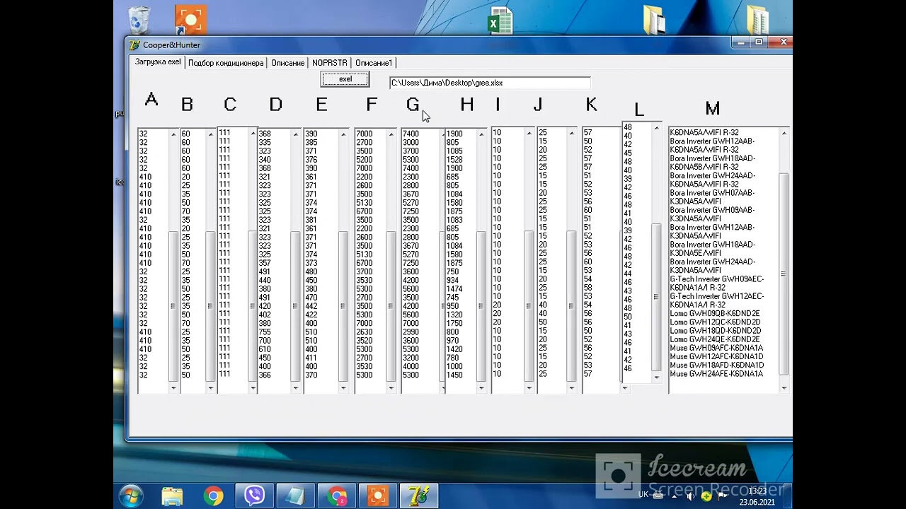Click the up arrow of column A scrollbar
This screenshot has width=906, height=509.
173,134
